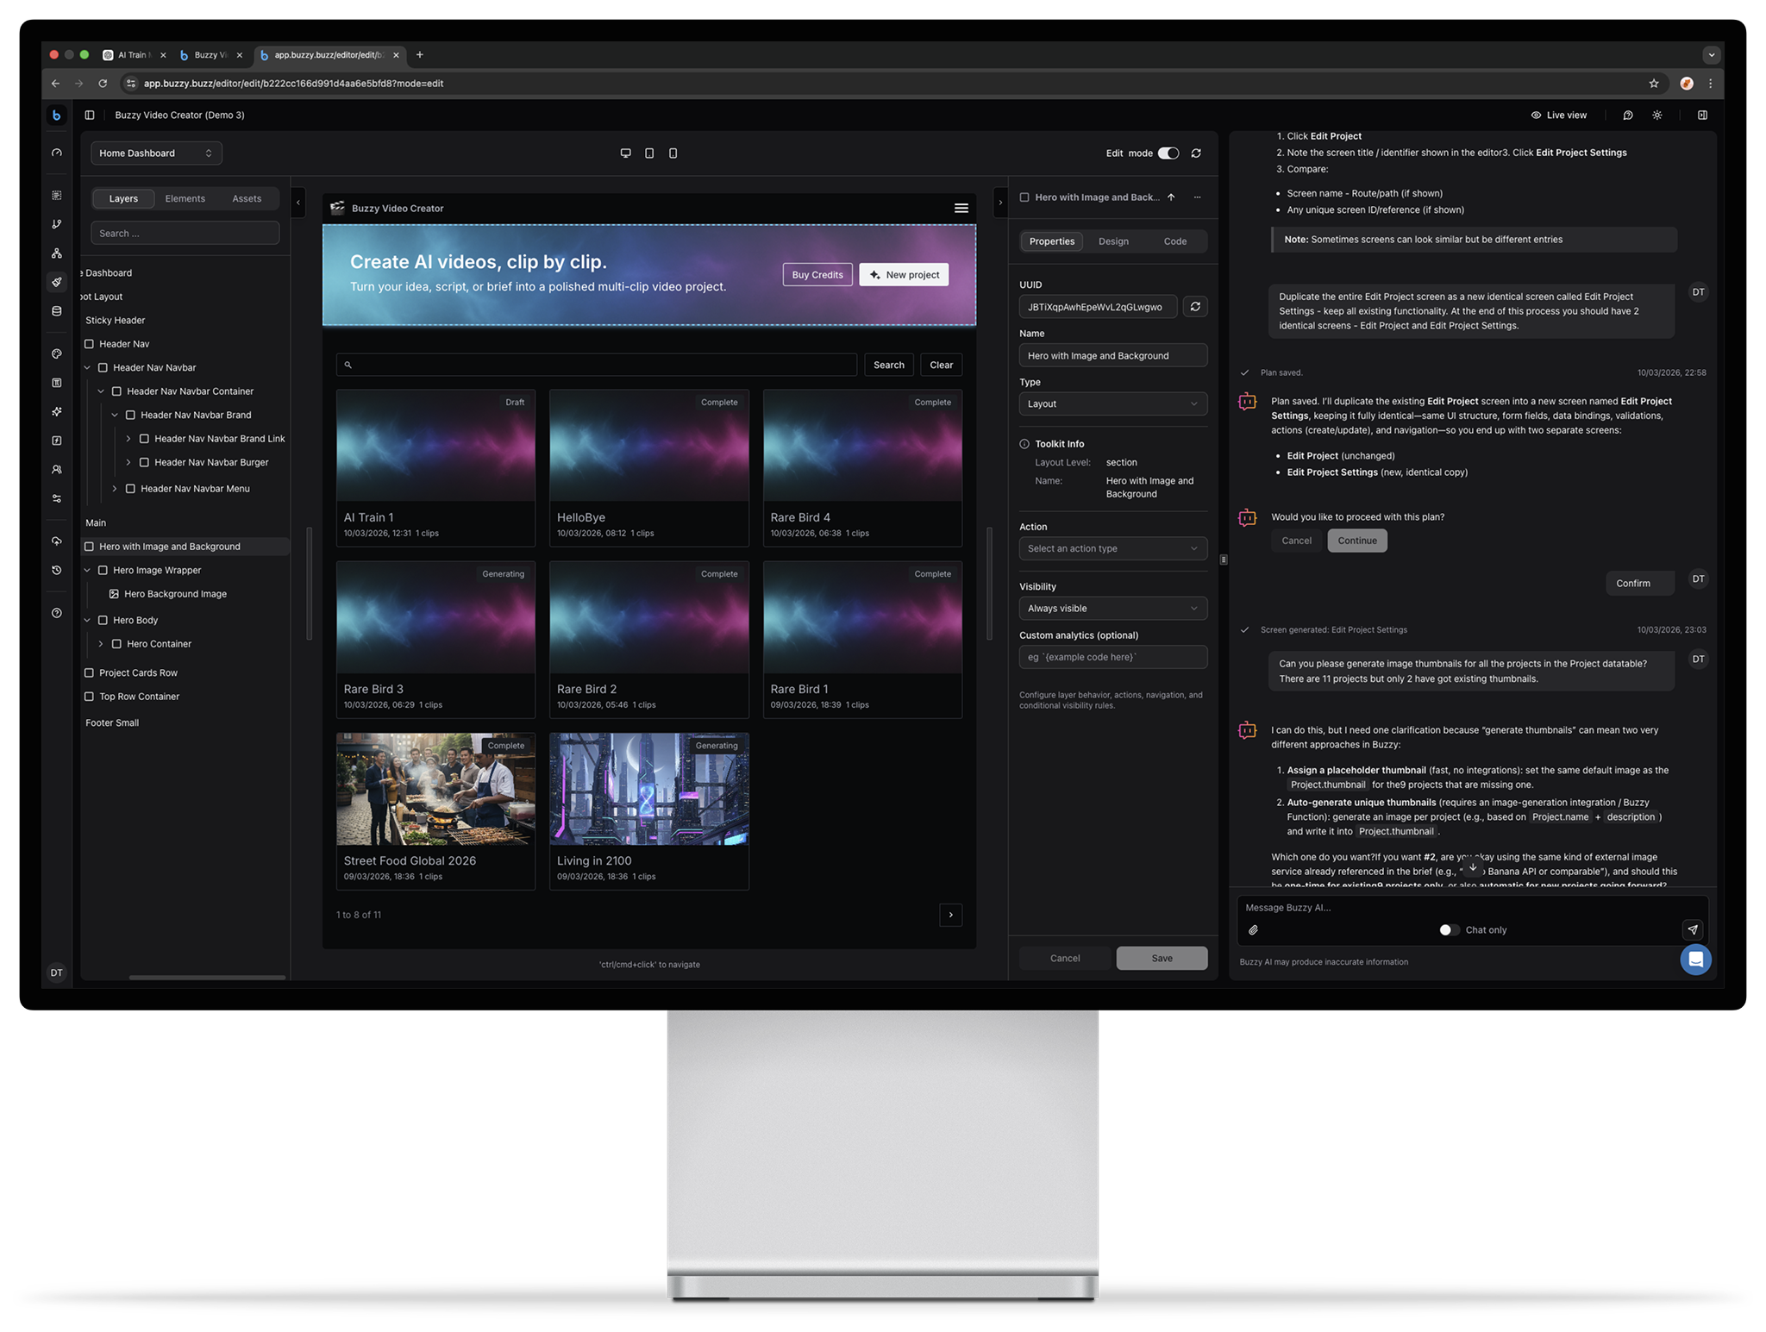Open the Visibility 'Always visible' dropdown
Viewport: 1766px width, 1332px height.
[1112, 609]
